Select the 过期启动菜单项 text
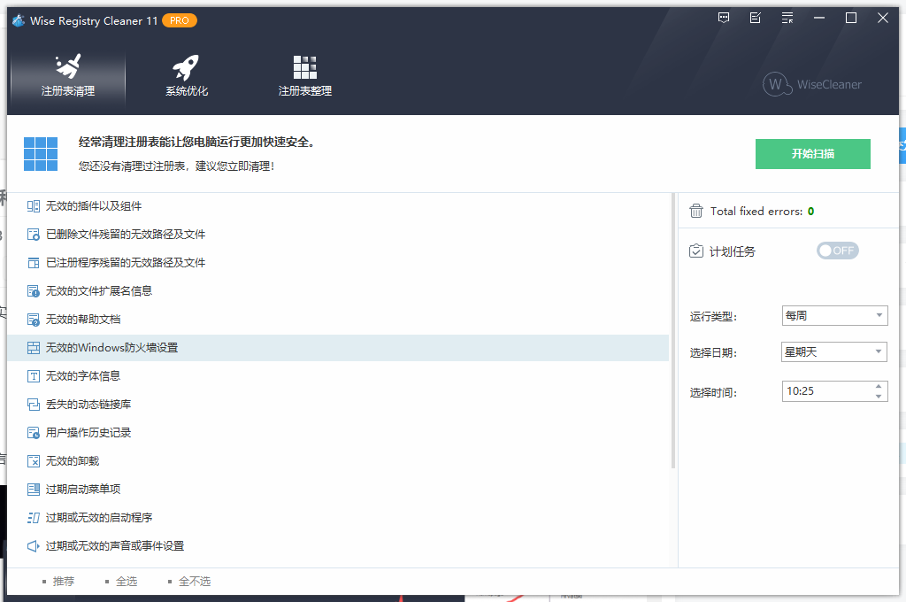Screen dimensions: 906x602 tap(83, 490)
